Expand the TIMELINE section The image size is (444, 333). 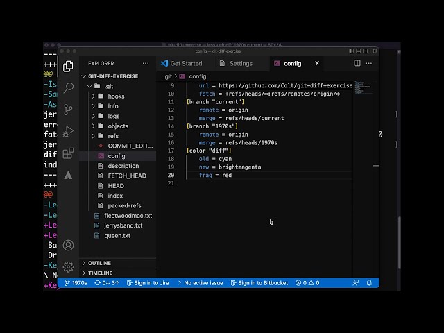pyautogui.click(x=117, y=273)
